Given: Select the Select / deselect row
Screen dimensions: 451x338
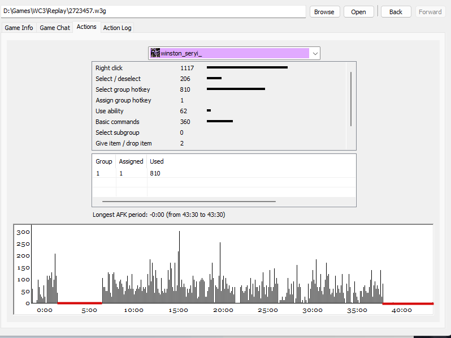Looking at the screenshot, I should (x=219, y=79).
